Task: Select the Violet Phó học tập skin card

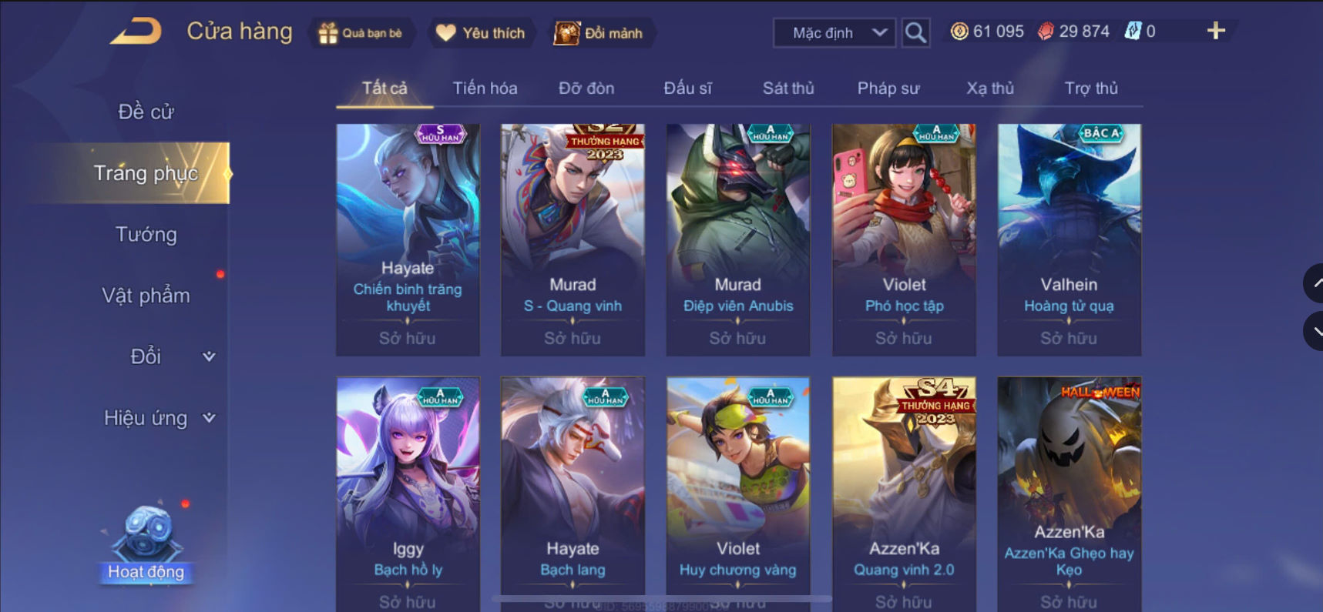Action: [904, 239]
